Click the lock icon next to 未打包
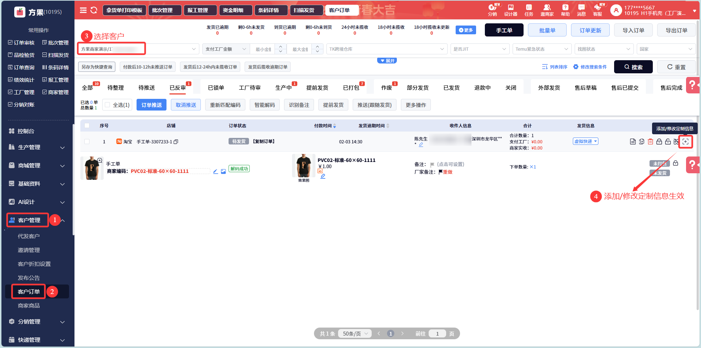Screen dimensions: 701x348 click(675, 163)
